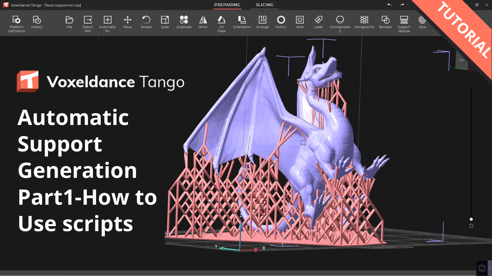Select the Move tool
This screenshot has height=276, width=492.
[x=128, y=22]
